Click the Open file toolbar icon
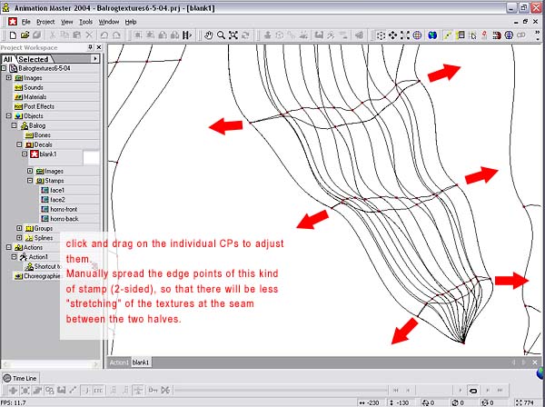Viewport: 545px width, 407px height. point(25,35)
